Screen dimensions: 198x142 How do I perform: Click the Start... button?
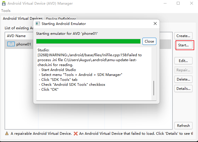(x=183, y=45)
